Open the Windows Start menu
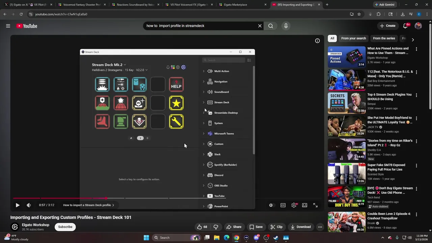 coord(146,238)
